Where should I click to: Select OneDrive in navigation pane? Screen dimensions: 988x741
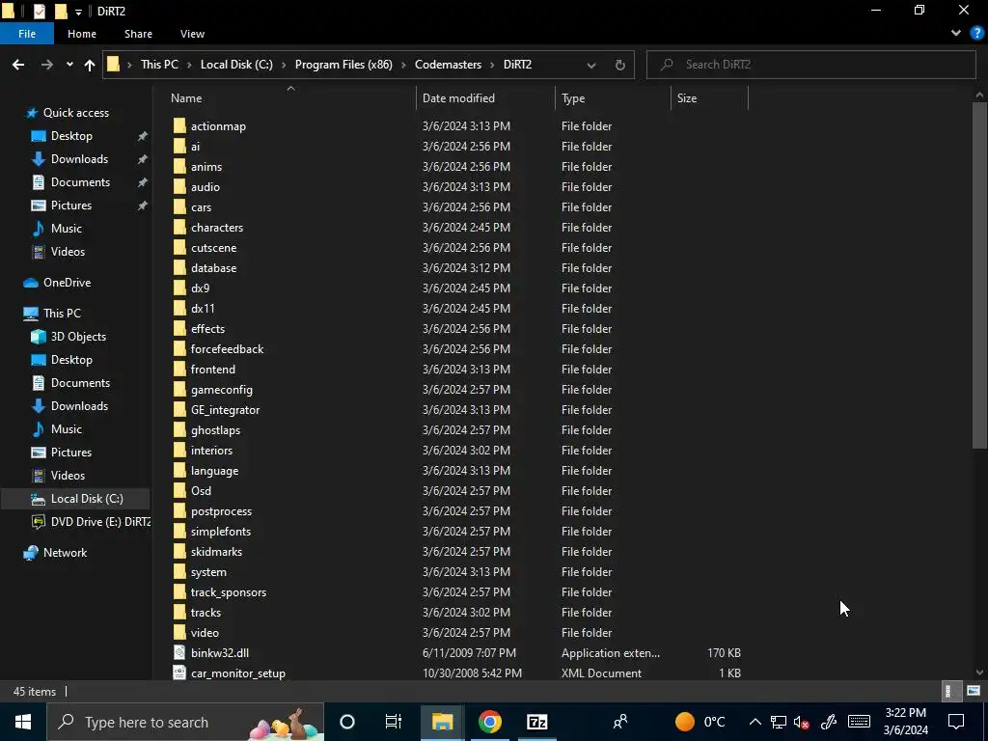click(67, 283)
